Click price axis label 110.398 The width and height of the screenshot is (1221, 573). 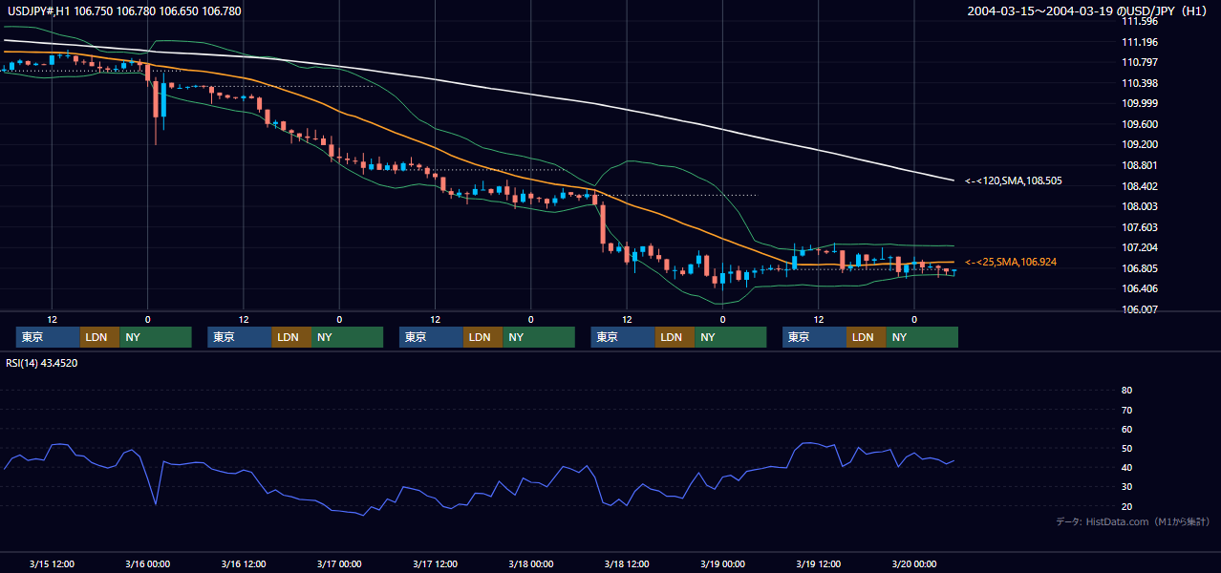click(x=1140, y=83)
